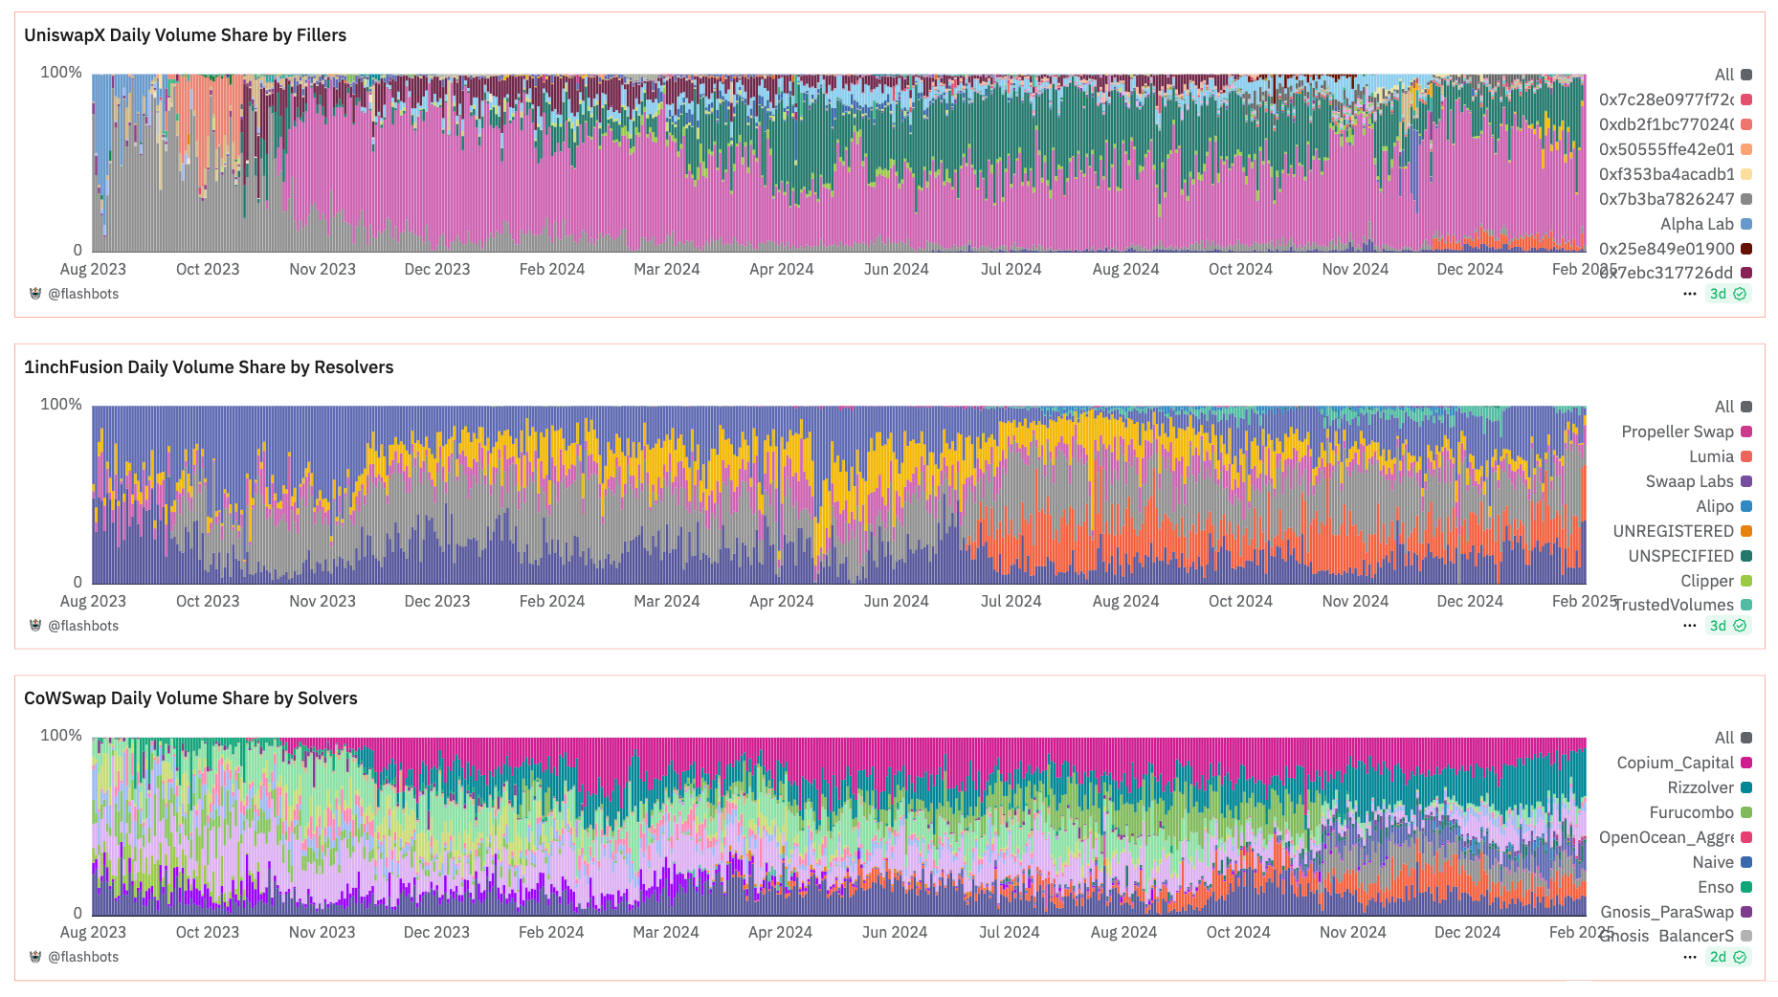The width and height of the screenshot is (1778, 997).
Task: Open the 1inchFusion chart's three-dot options menu
Action: (x=1689, y=626)
